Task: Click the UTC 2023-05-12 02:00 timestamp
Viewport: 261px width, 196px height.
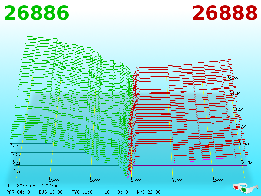Action: tap(33, 186)
